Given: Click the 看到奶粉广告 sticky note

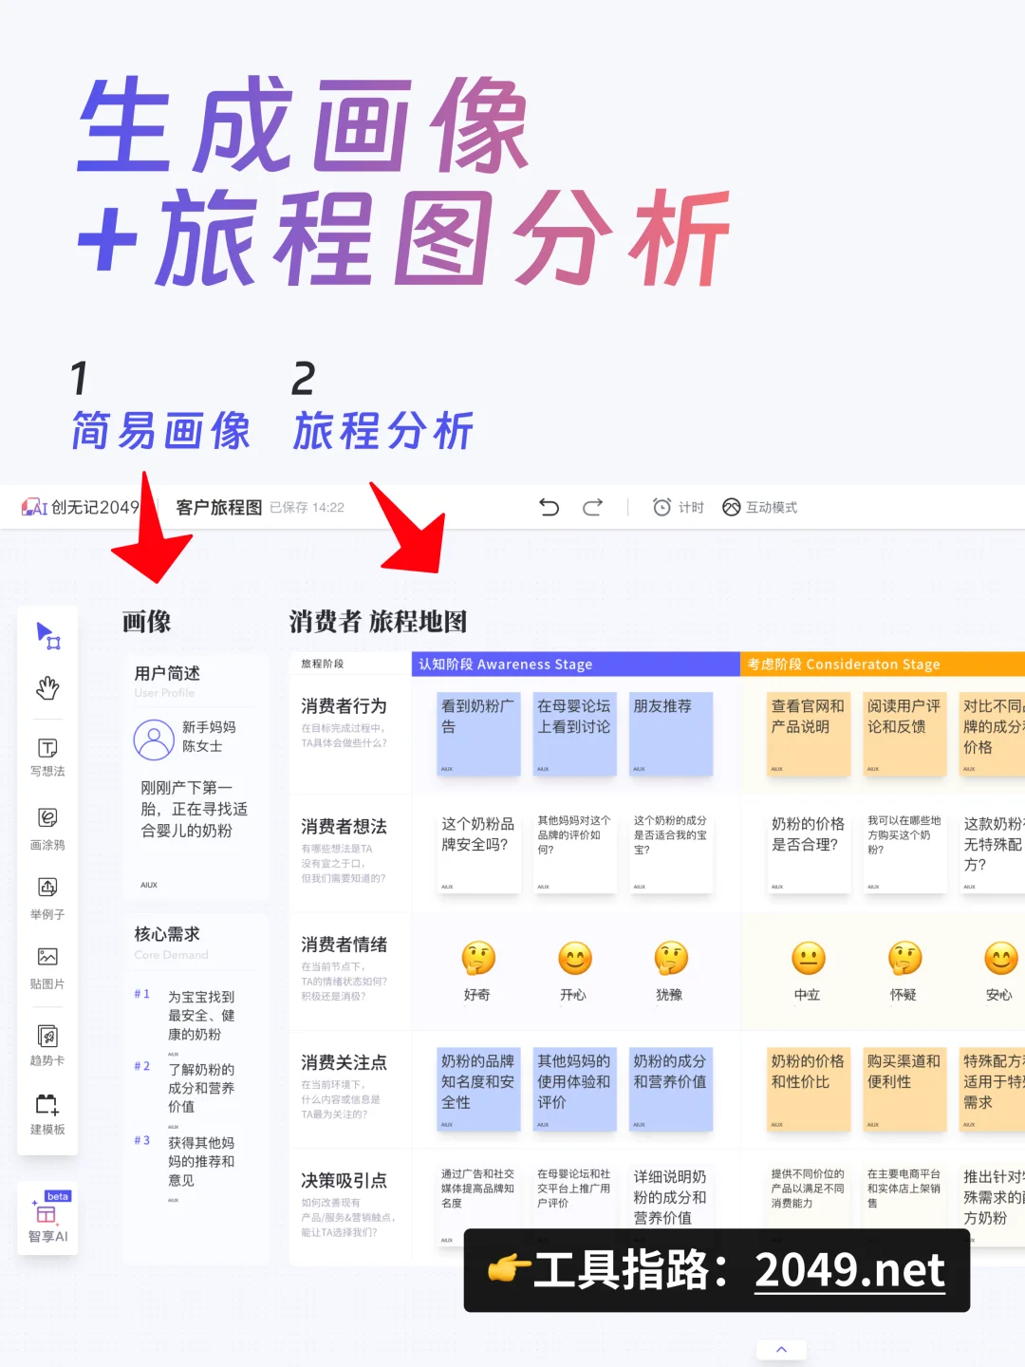Looking at the screenshot, I should point(478,734).
